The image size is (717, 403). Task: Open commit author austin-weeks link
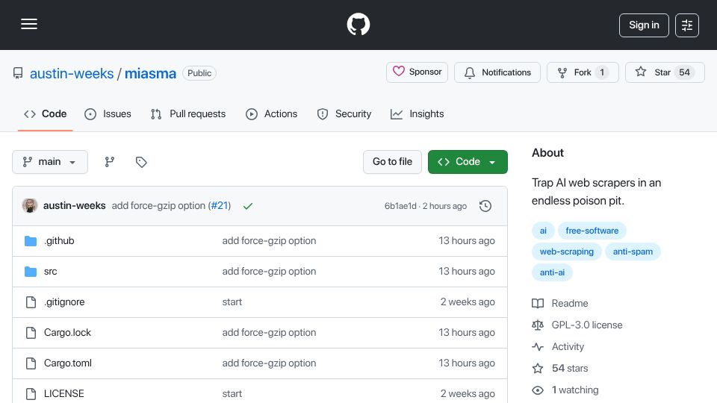click(x=75, y=206)
